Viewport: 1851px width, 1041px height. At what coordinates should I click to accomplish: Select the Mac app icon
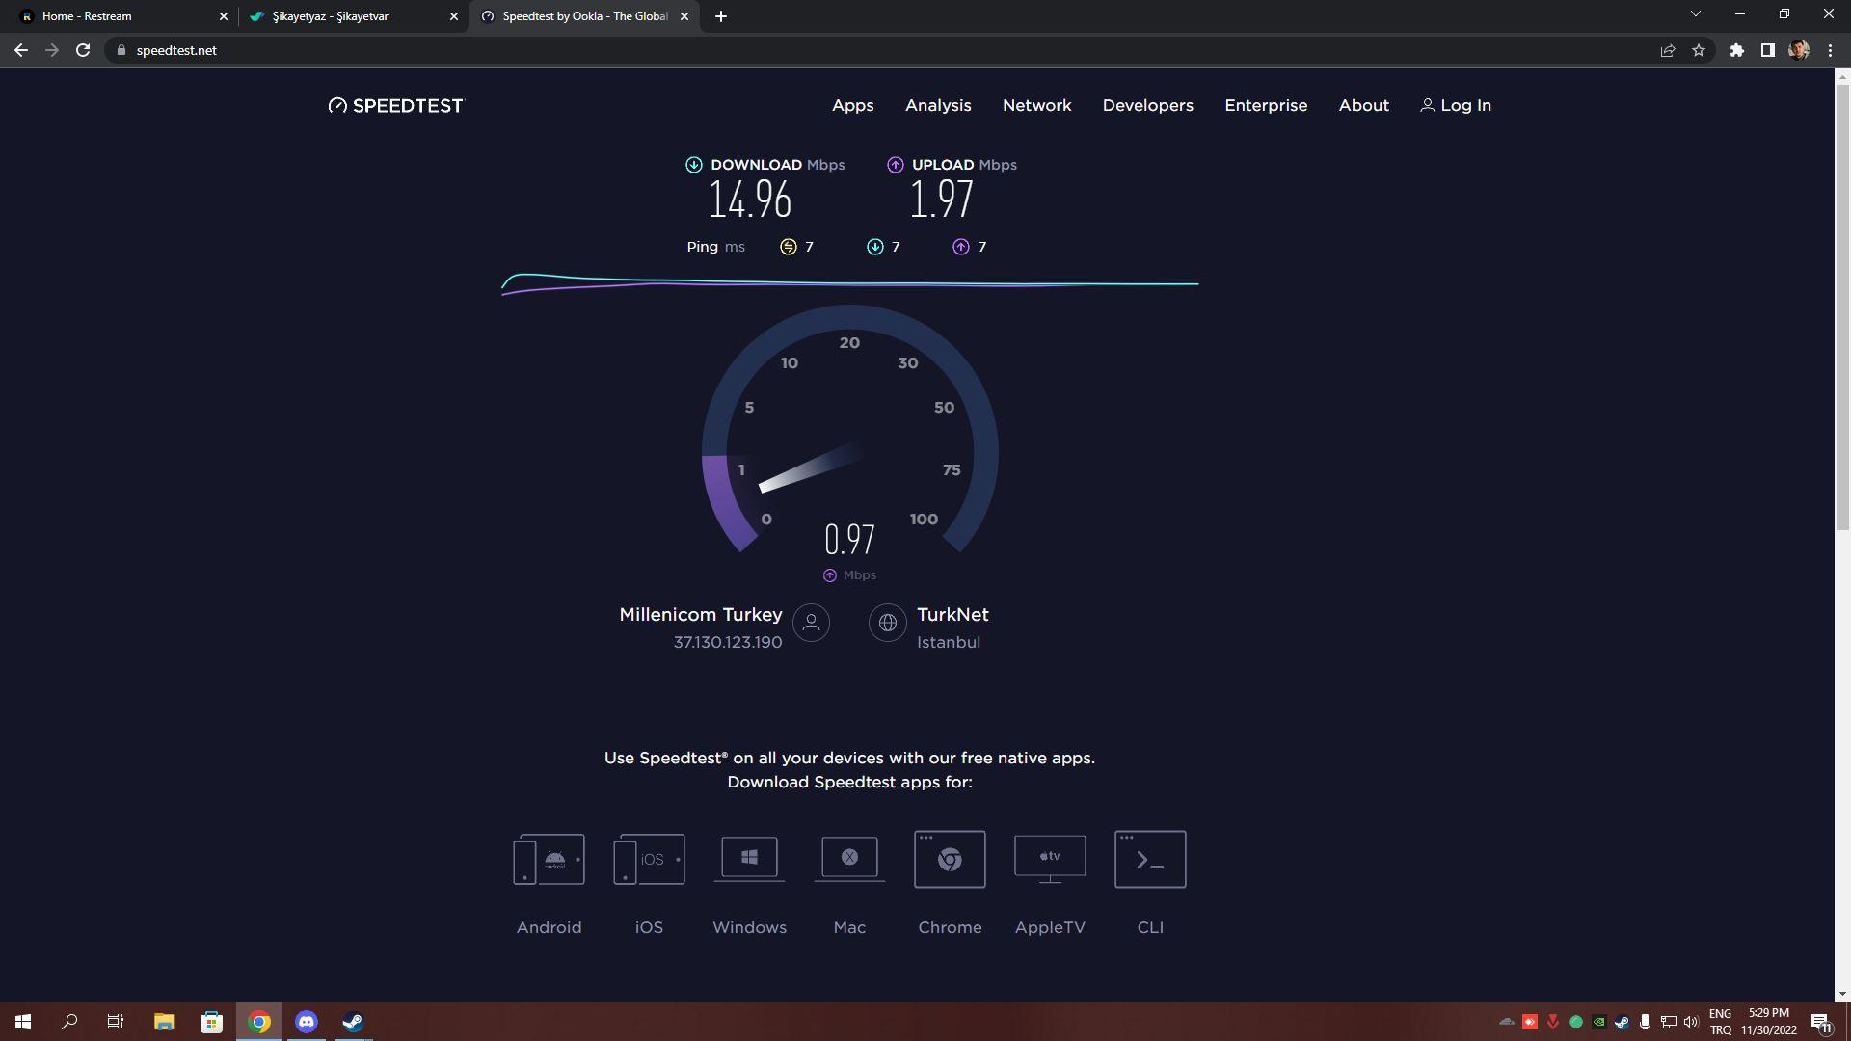click(849, 858)
